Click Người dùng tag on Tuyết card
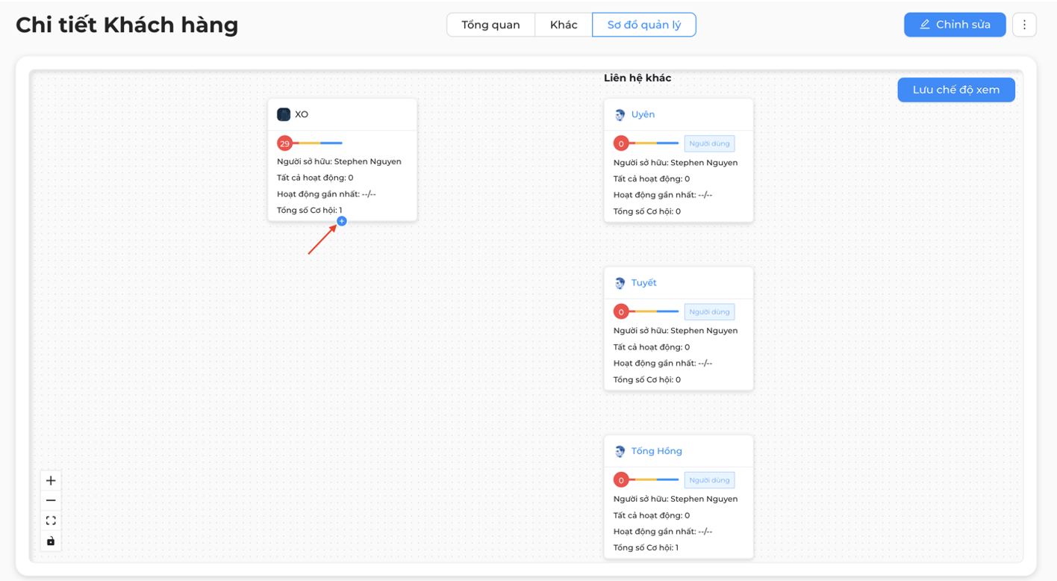The height and width of the screenshot is (581, 1057). tap(709, 311)
